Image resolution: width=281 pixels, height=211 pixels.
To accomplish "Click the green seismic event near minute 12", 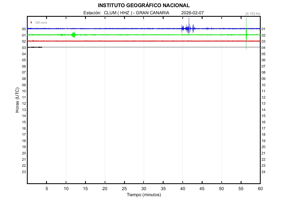I will (x=73, y=35).
